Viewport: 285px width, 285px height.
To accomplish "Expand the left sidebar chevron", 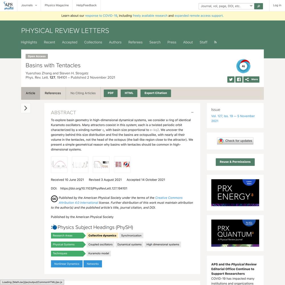I will click(x=26, y=108).
